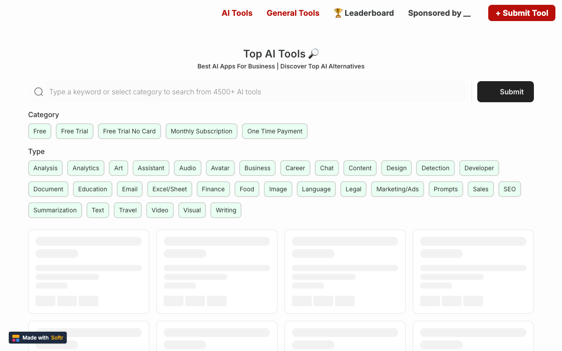Select the Chat type tag
Screen dimensions: 562x351
327,168
